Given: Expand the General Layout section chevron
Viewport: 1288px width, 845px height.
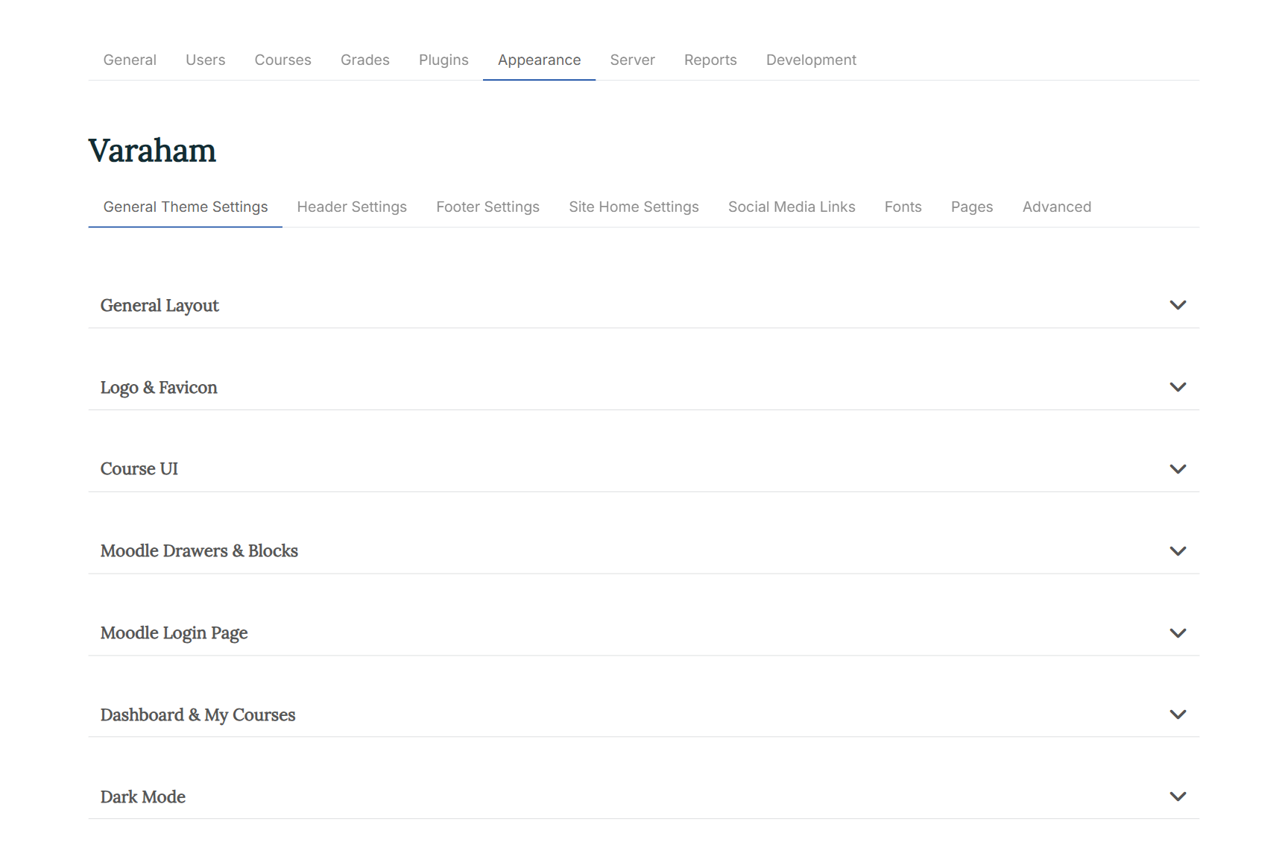Looking at the screenshot, I should tap(1177, 305).
